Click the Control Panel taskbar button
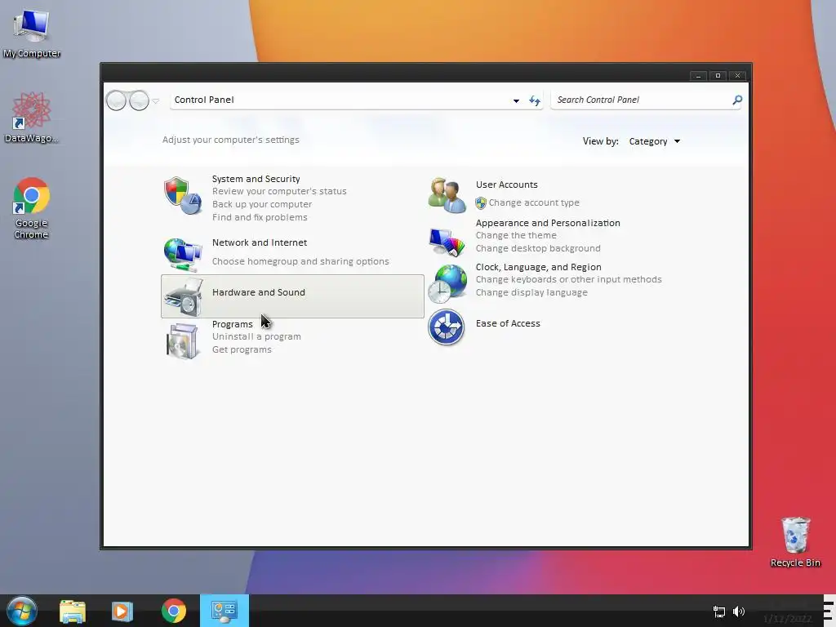Screen dimensions: 836x627 [x=225, y=611]
